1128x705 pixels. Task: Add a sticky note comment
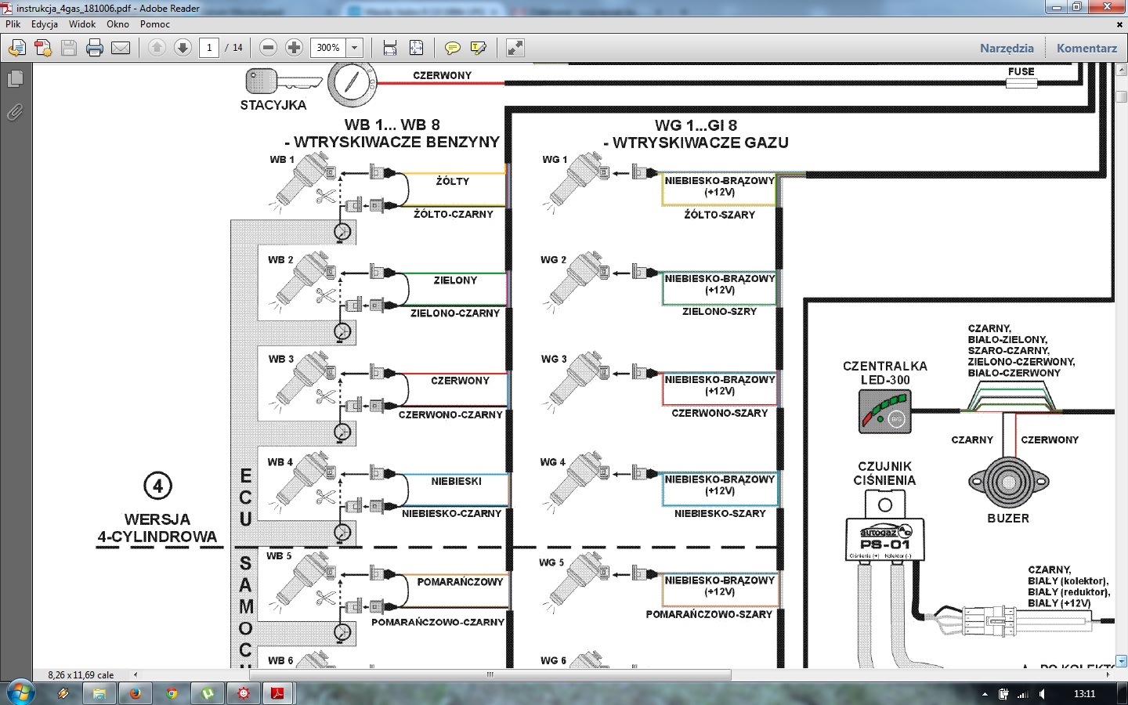tap(452, 48)
